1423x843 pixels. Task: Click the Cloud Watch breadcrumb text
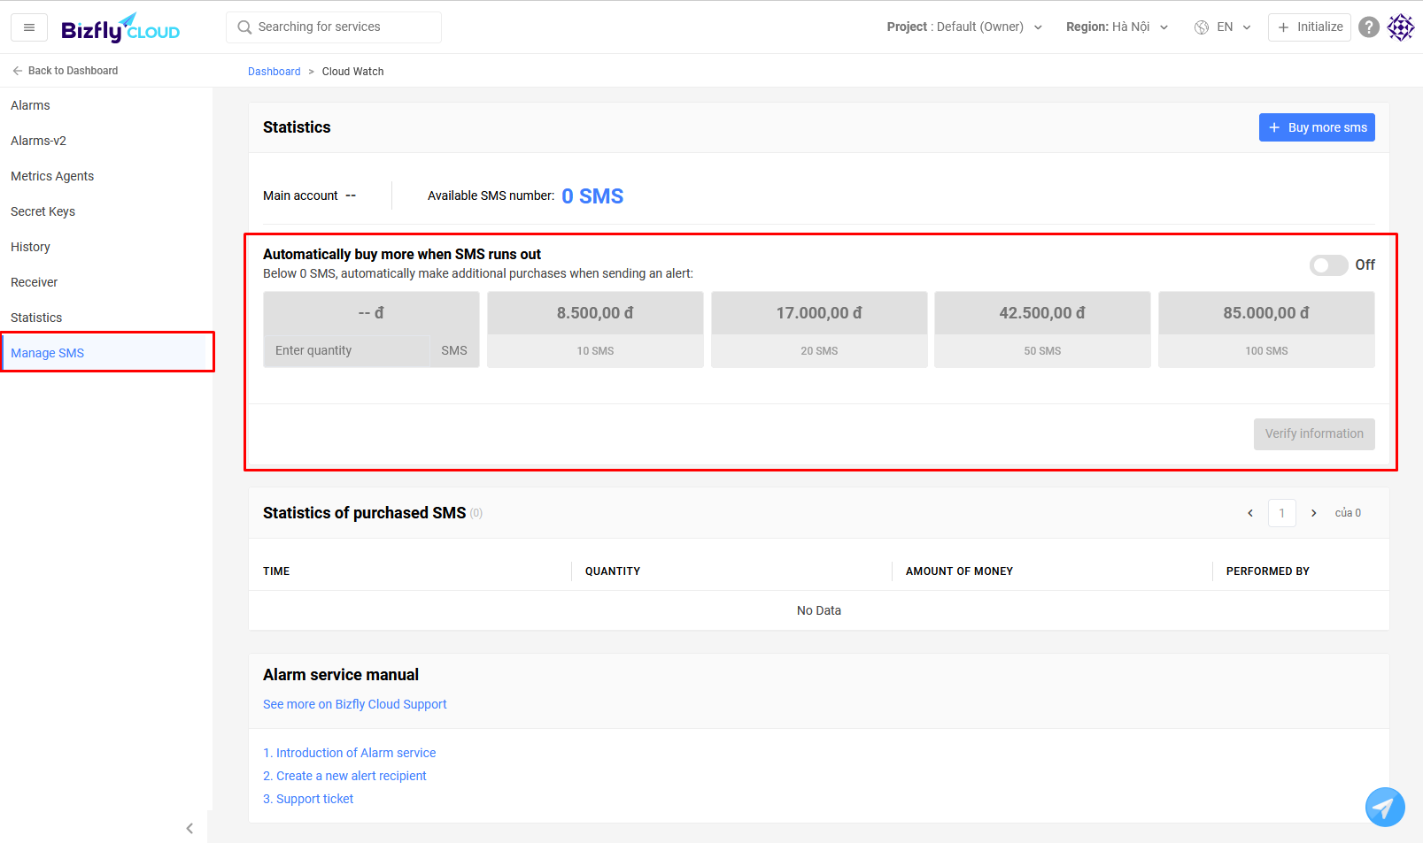click(x=352, y=72)
